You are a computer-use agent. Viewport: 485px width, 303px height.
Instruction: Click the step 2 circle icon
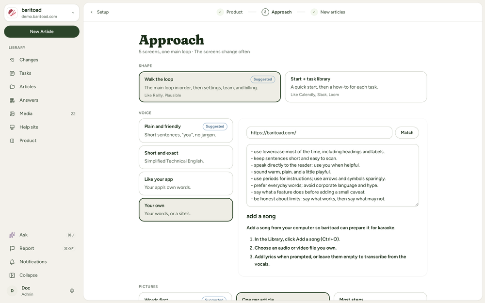coord(265,12)
